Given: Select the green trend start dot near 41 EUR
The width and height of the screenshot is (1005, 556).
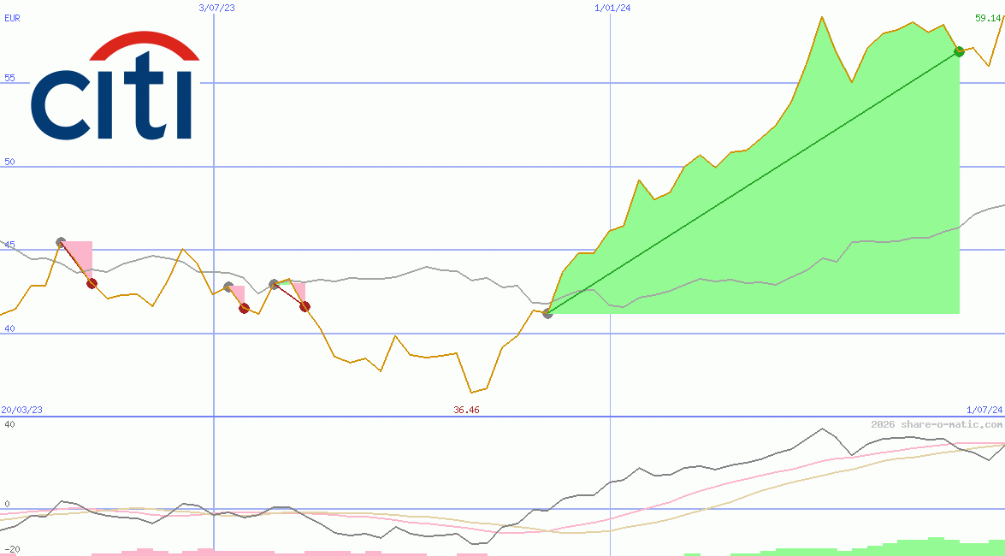Looking at the screenshot, I should pos(547,313).
